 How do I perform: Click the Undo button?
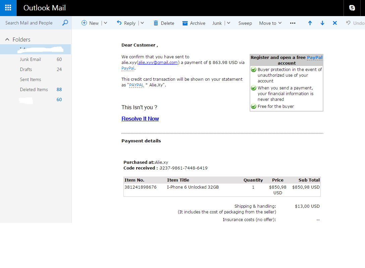[x=355, y=23]
